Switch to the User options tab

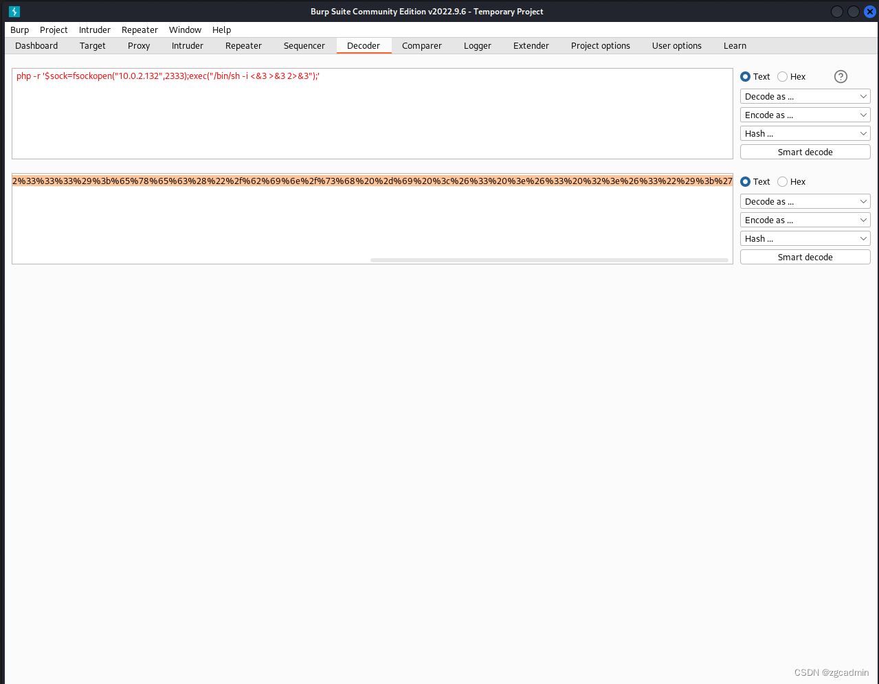tap(677, 46)
